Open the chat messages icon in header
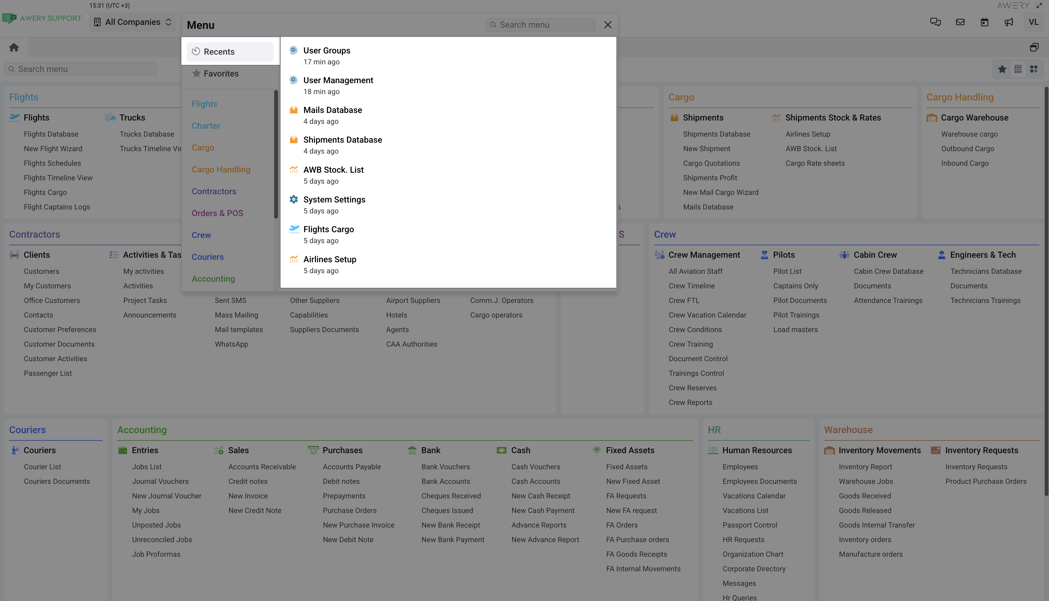Viewport: 1049px width, 601px height. [x=935, y=22]
